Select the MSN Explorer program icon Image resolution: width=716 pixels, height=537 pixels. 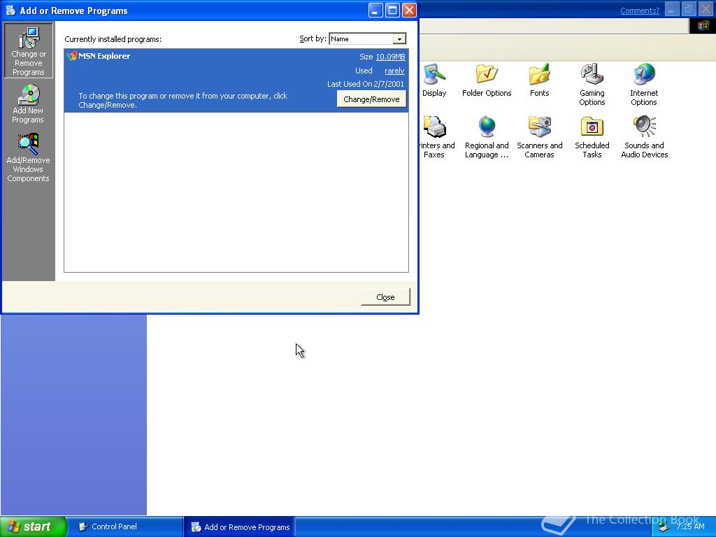point(72,56)
